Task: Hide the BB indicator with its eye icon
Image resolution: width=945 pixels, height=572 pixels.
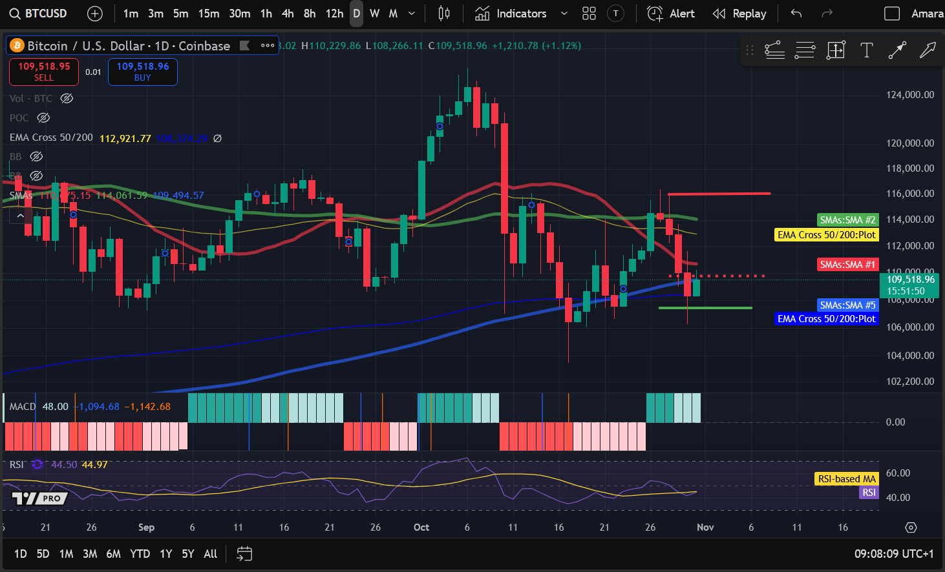Action: coord(36,156)
